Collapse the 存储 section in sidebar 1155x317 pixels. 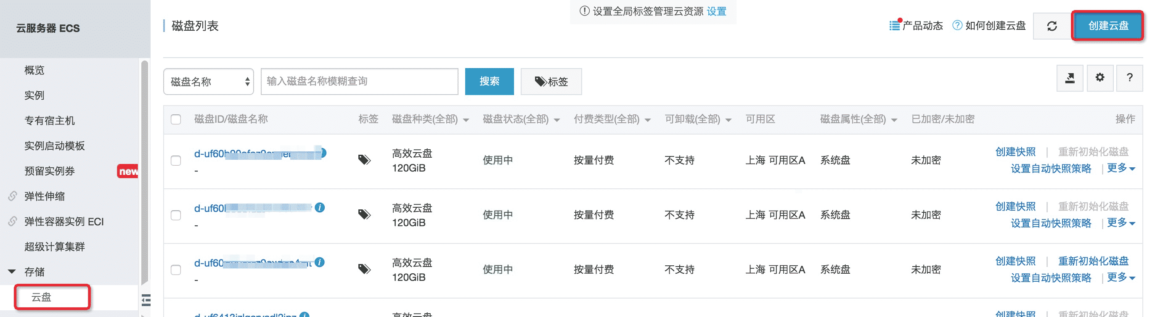[x=12, y=272]
